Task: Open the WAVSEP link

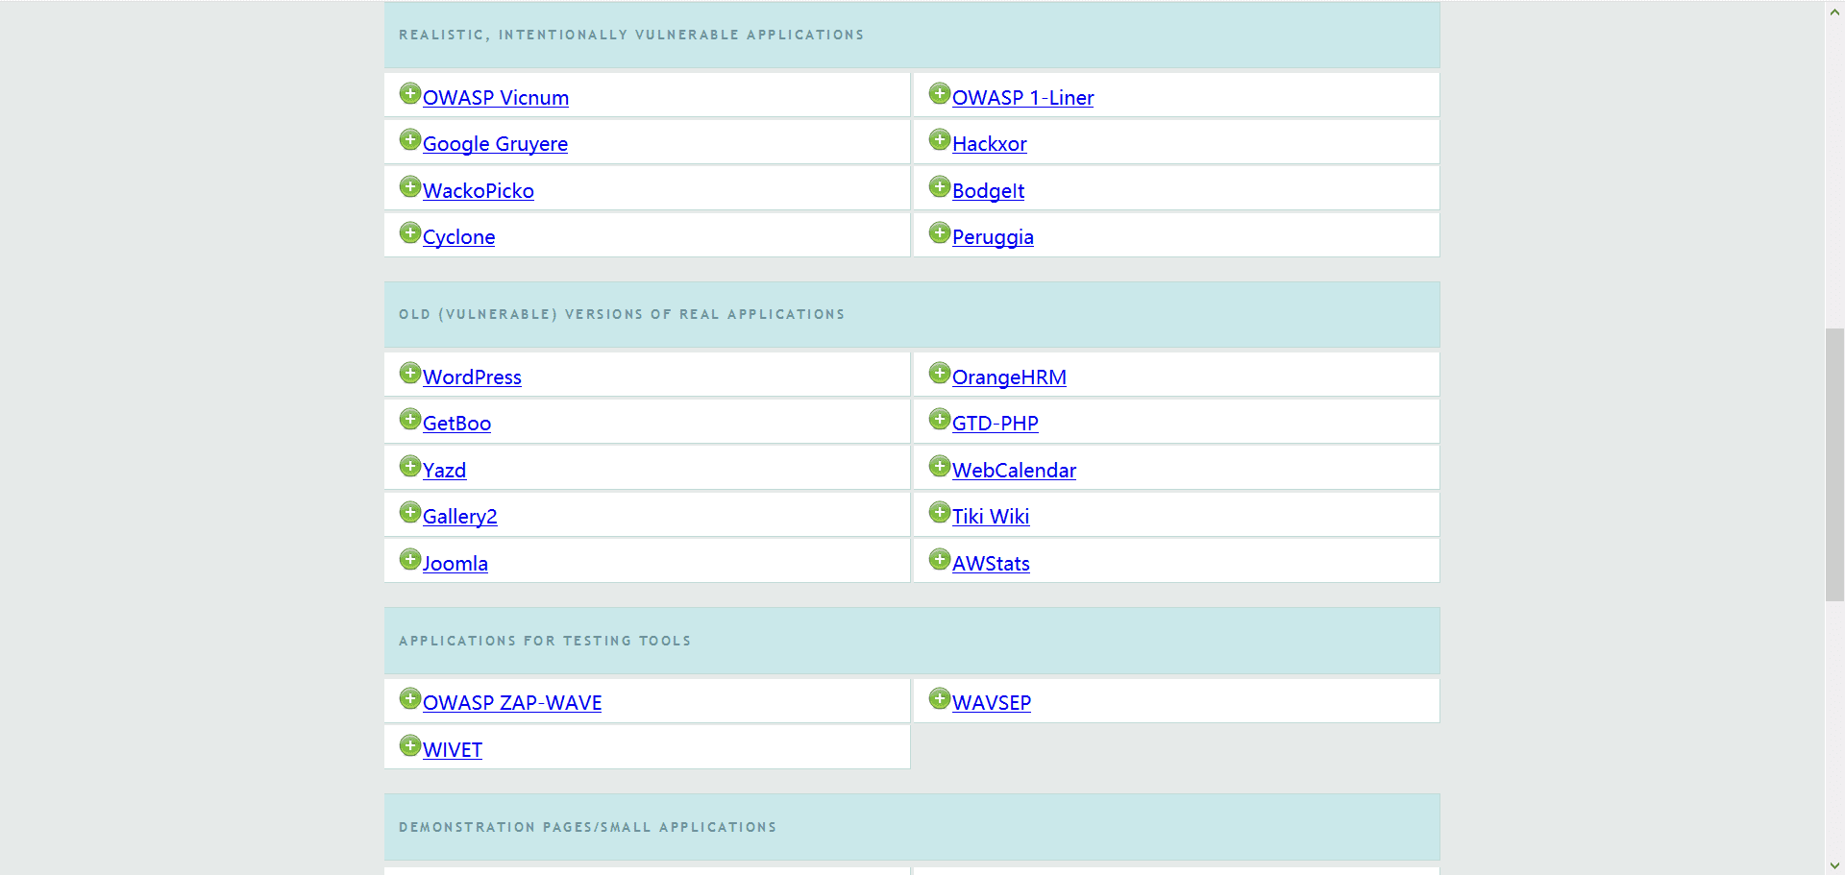Action: (x=992, y=703)
